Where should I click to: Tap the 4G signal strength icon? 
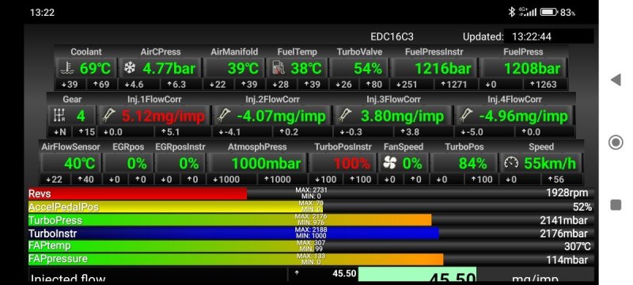(x=528, y=12)
